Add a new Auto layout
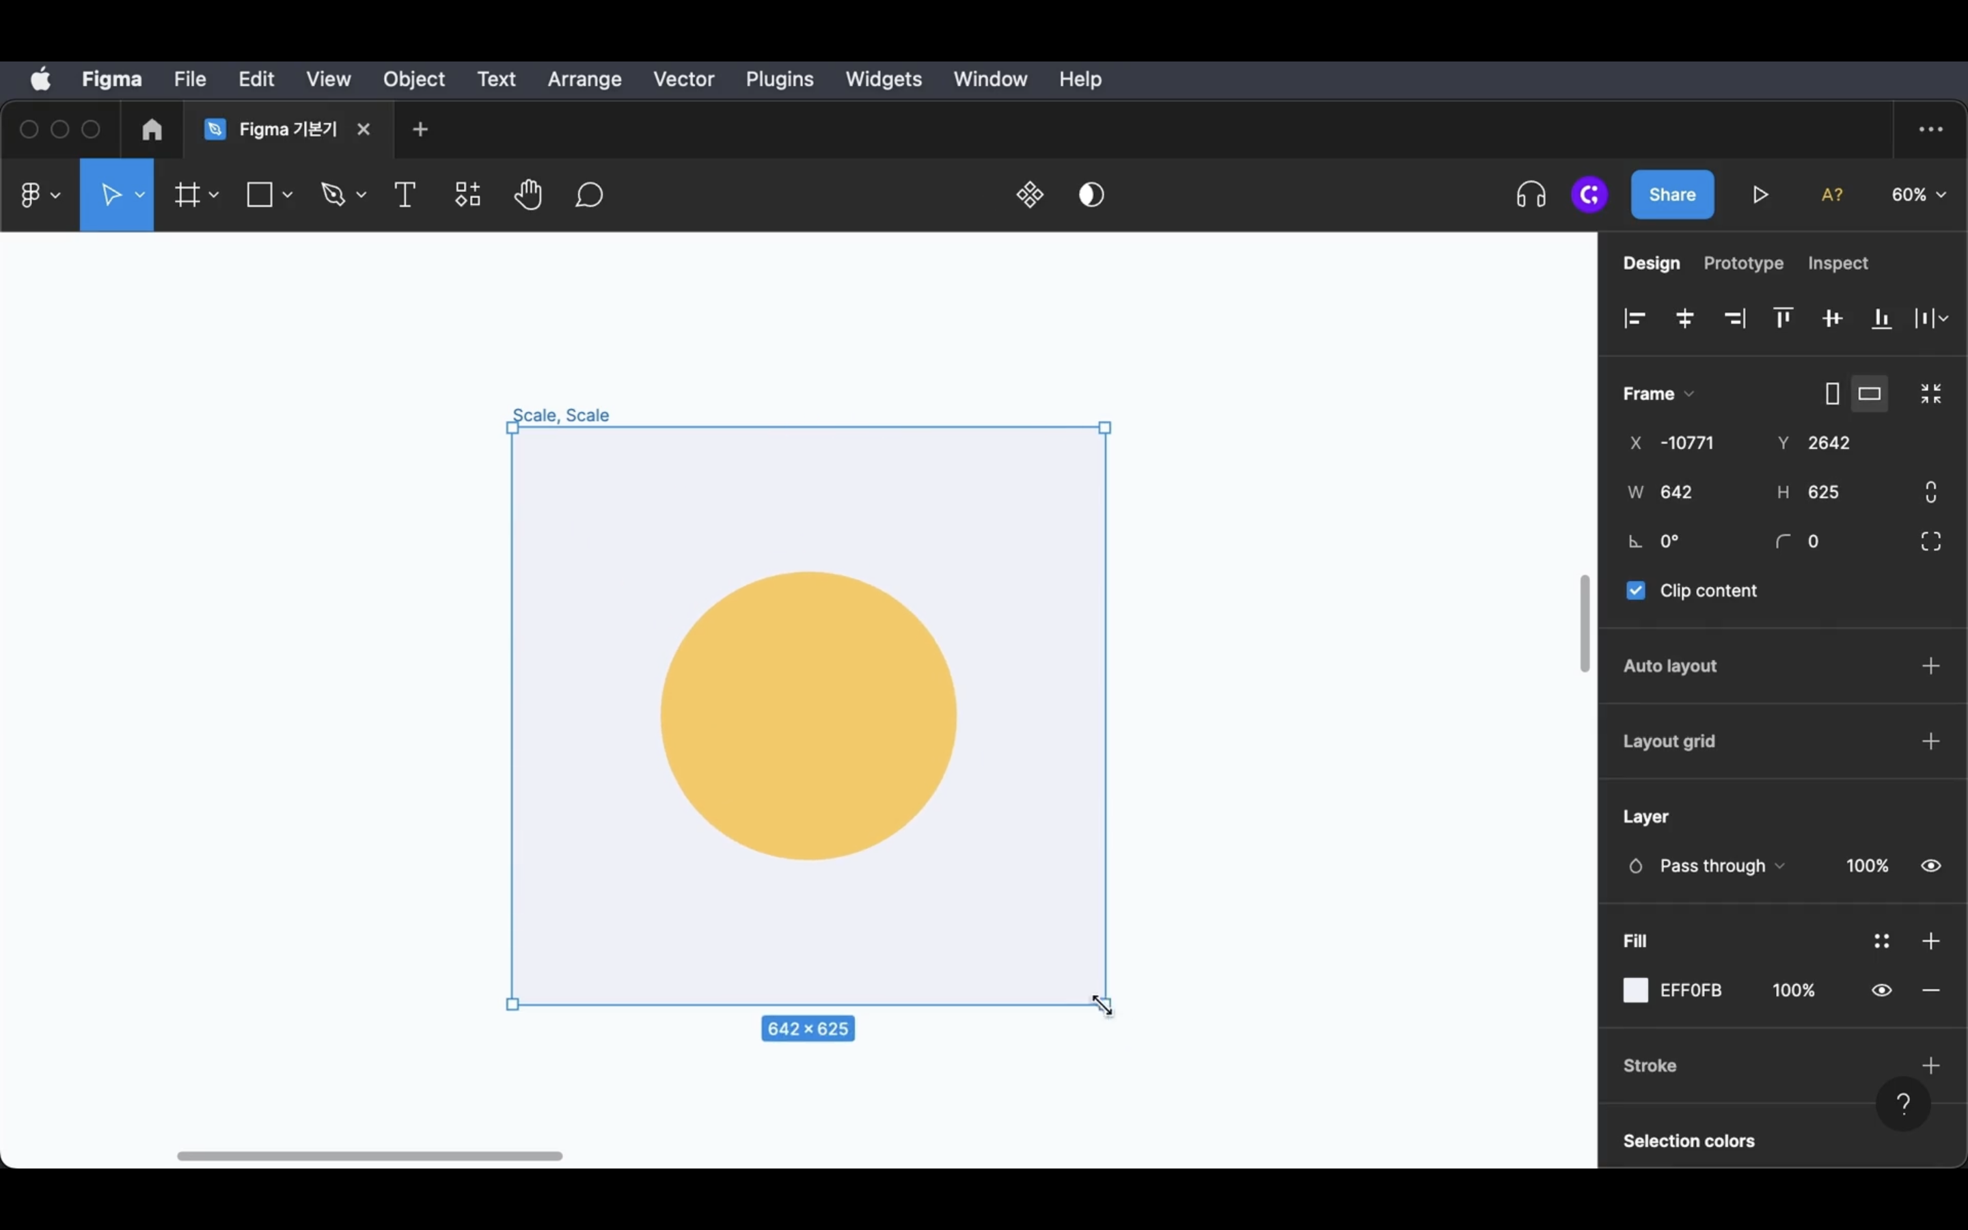 coord(1930,666)
